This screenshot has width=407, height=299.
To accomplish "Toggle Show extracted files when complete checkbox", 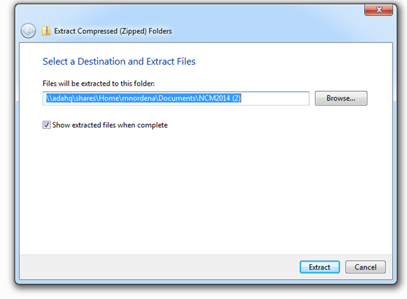I will tap(46, 125).
